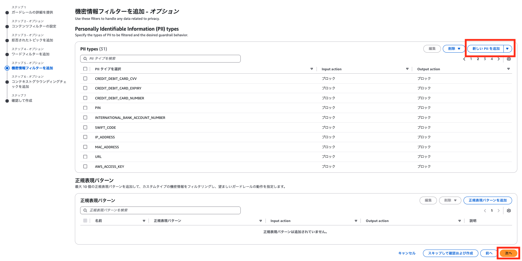
Task: Click スキップして確認および作成 button
Action: pos(450,253)
